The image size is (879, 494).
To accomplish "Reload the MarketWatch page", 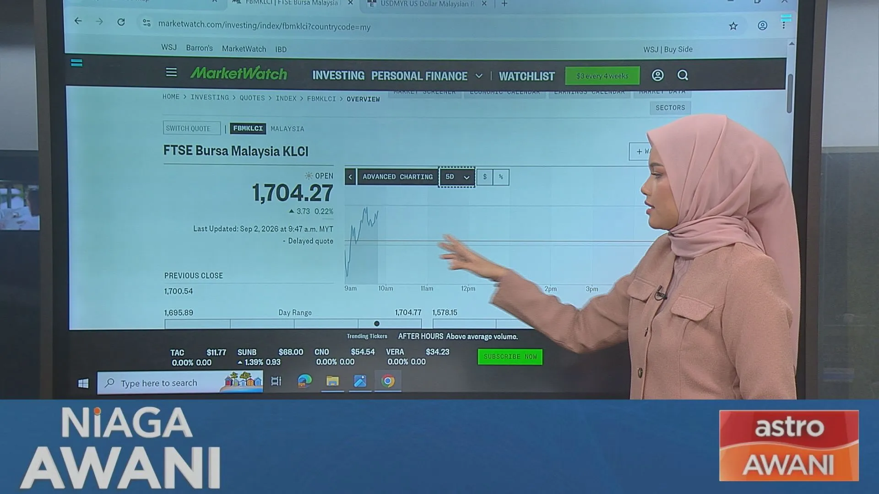I will click(x=121, y=22).
